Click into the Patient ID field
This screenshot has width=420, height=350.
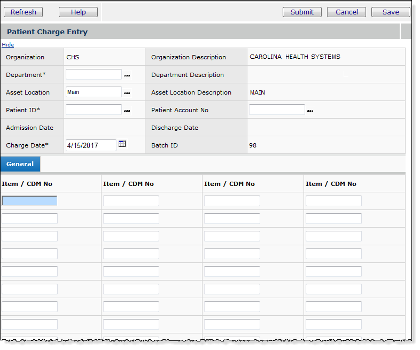94,110
